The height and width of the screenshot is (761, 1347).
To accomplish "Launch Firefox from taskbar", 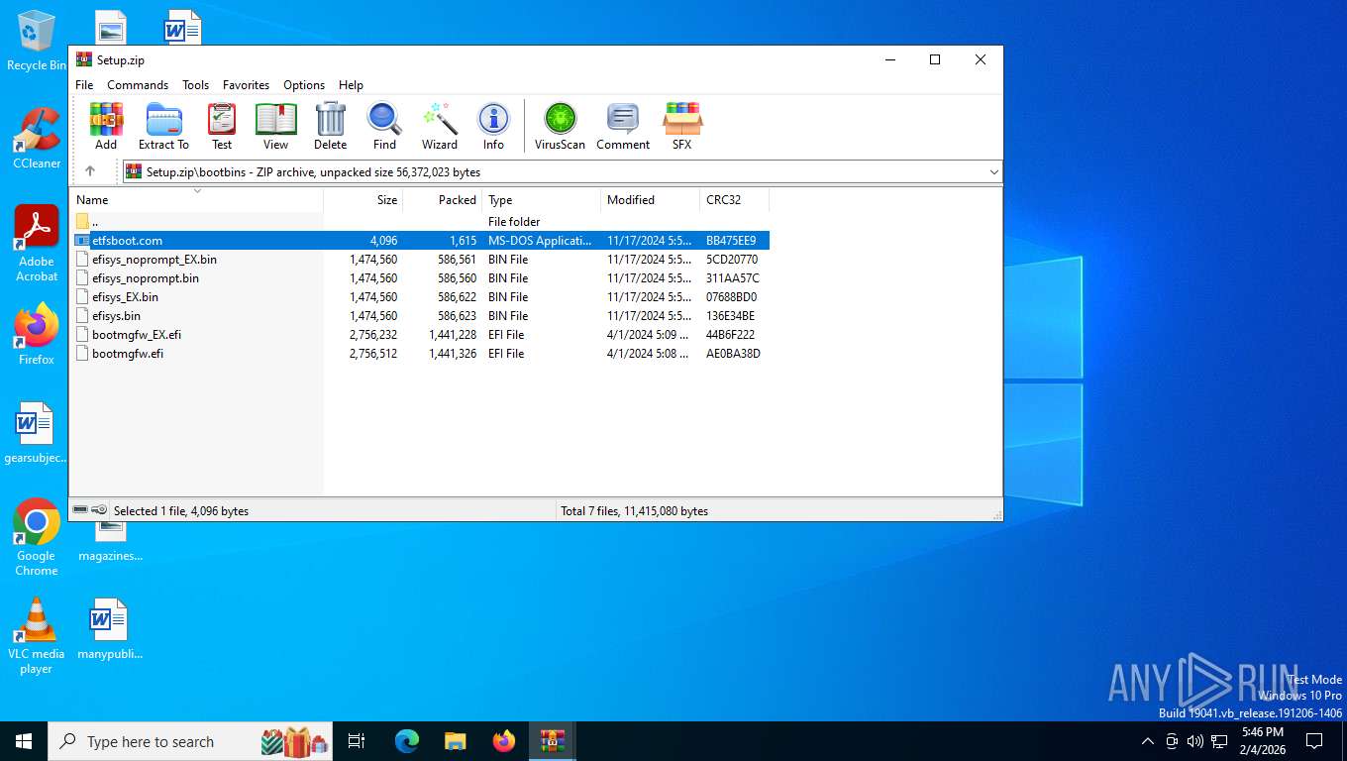I will point(504,741).
